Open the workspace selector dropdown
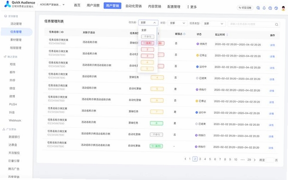Viewport: 288px width, 180px height. tap(52, 5)
